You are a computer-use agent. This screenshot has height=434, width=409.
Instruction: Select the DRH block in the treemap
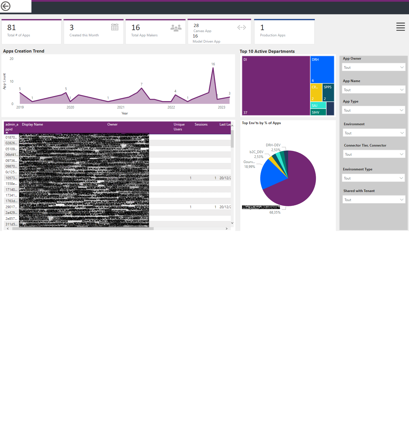coord(322,69)
